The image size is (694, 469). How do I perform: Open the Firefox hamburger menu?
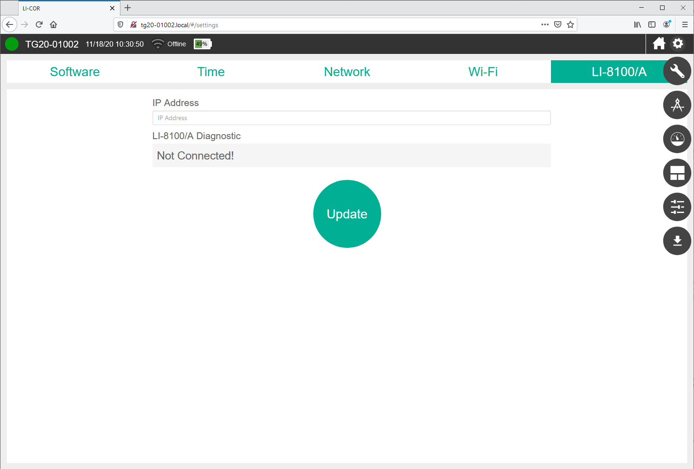point(685,24)
